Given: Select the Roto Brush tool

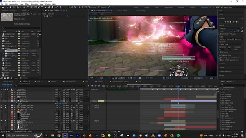Looking at the screenshot, I should (x=57, y=7).
